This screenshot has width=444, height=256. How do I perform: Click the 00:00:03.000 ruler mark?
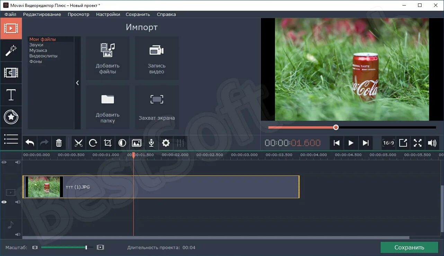point(244,155)
